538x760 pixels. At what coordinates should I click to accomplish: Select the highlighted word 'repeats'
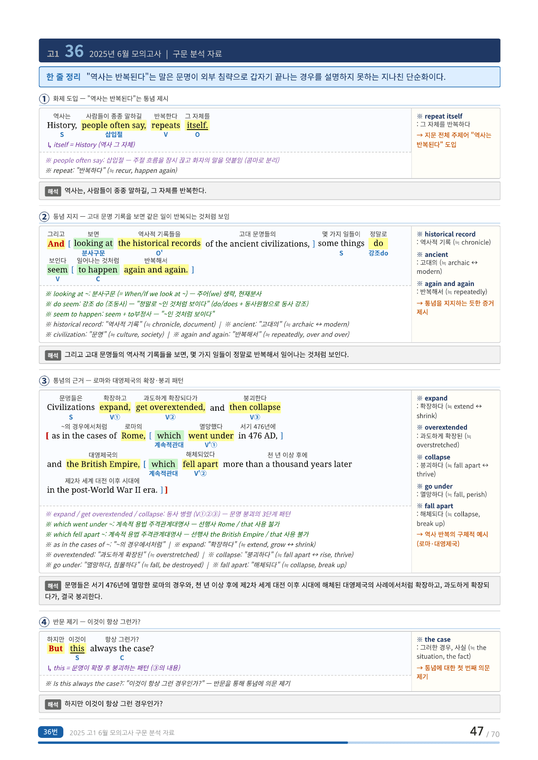coord(166,125)
